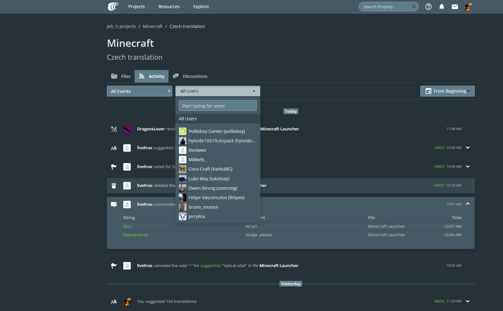Click the DragonsLover resolved-issue icon

pos(114,129)
